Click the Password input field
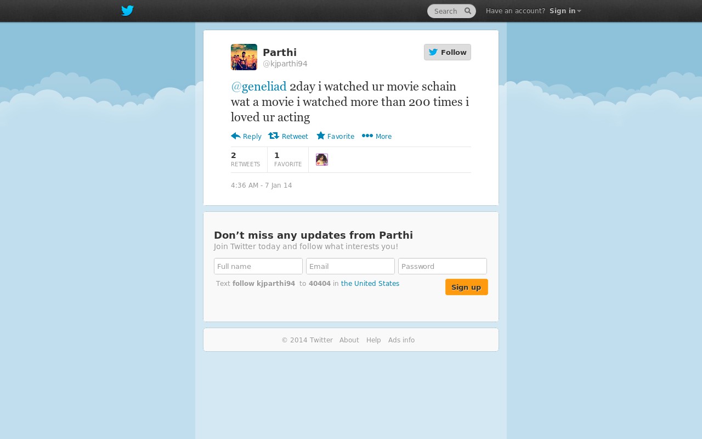This screenshot has width=702, height=439. (443, 266)
